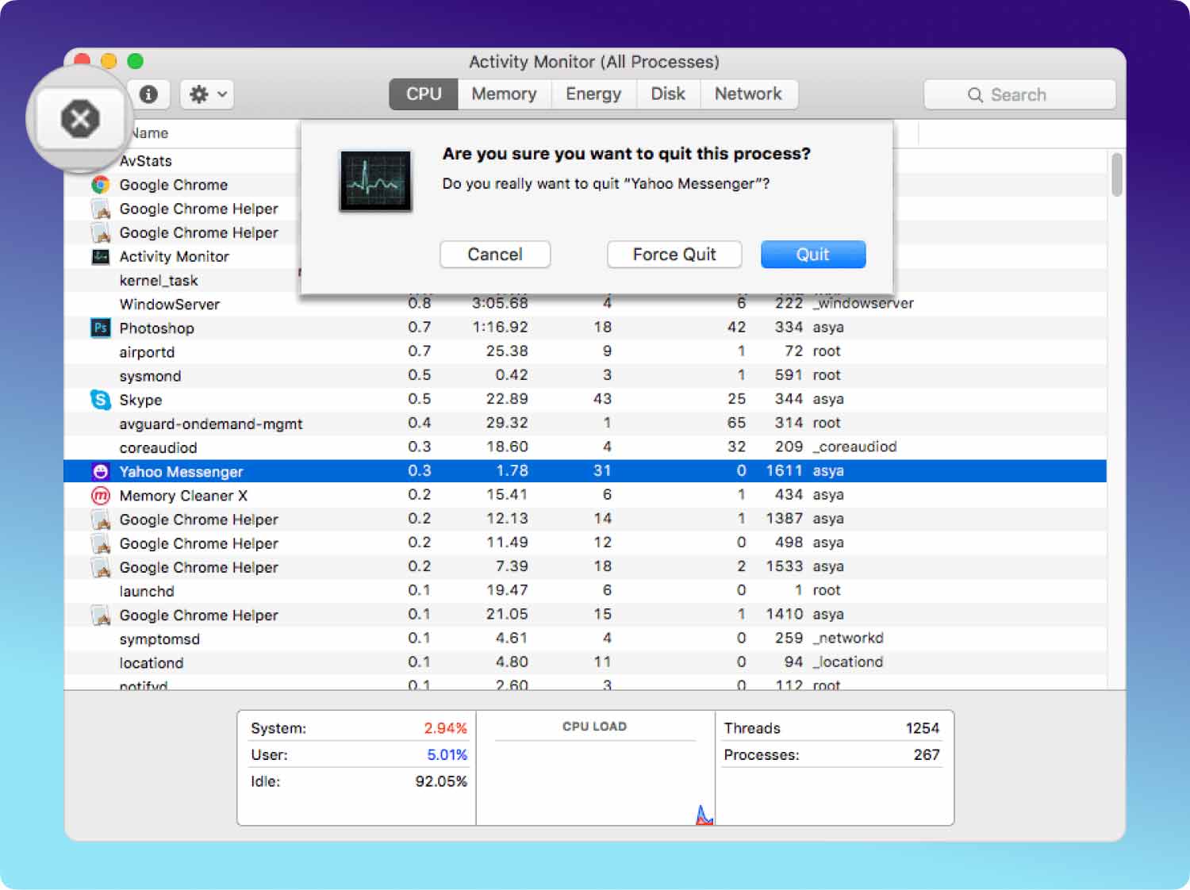Viewport: 1190px width, 890px height.
Task: Click the Skype process name
Action: point(140,400)
